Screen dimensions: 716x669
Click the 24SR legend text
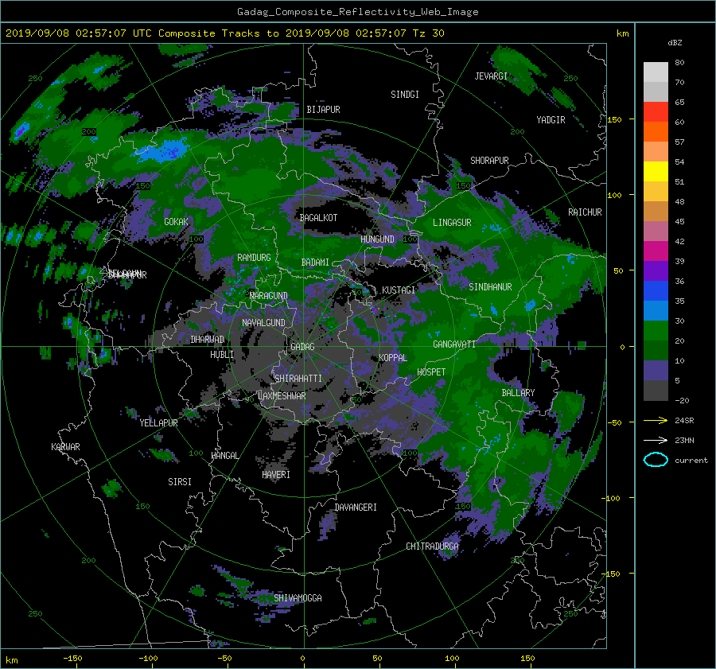(x=684, y=420)
